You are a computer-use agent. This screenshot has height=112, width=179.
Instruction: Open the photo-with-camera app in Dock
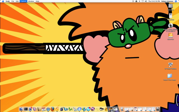tap(111, 109)
